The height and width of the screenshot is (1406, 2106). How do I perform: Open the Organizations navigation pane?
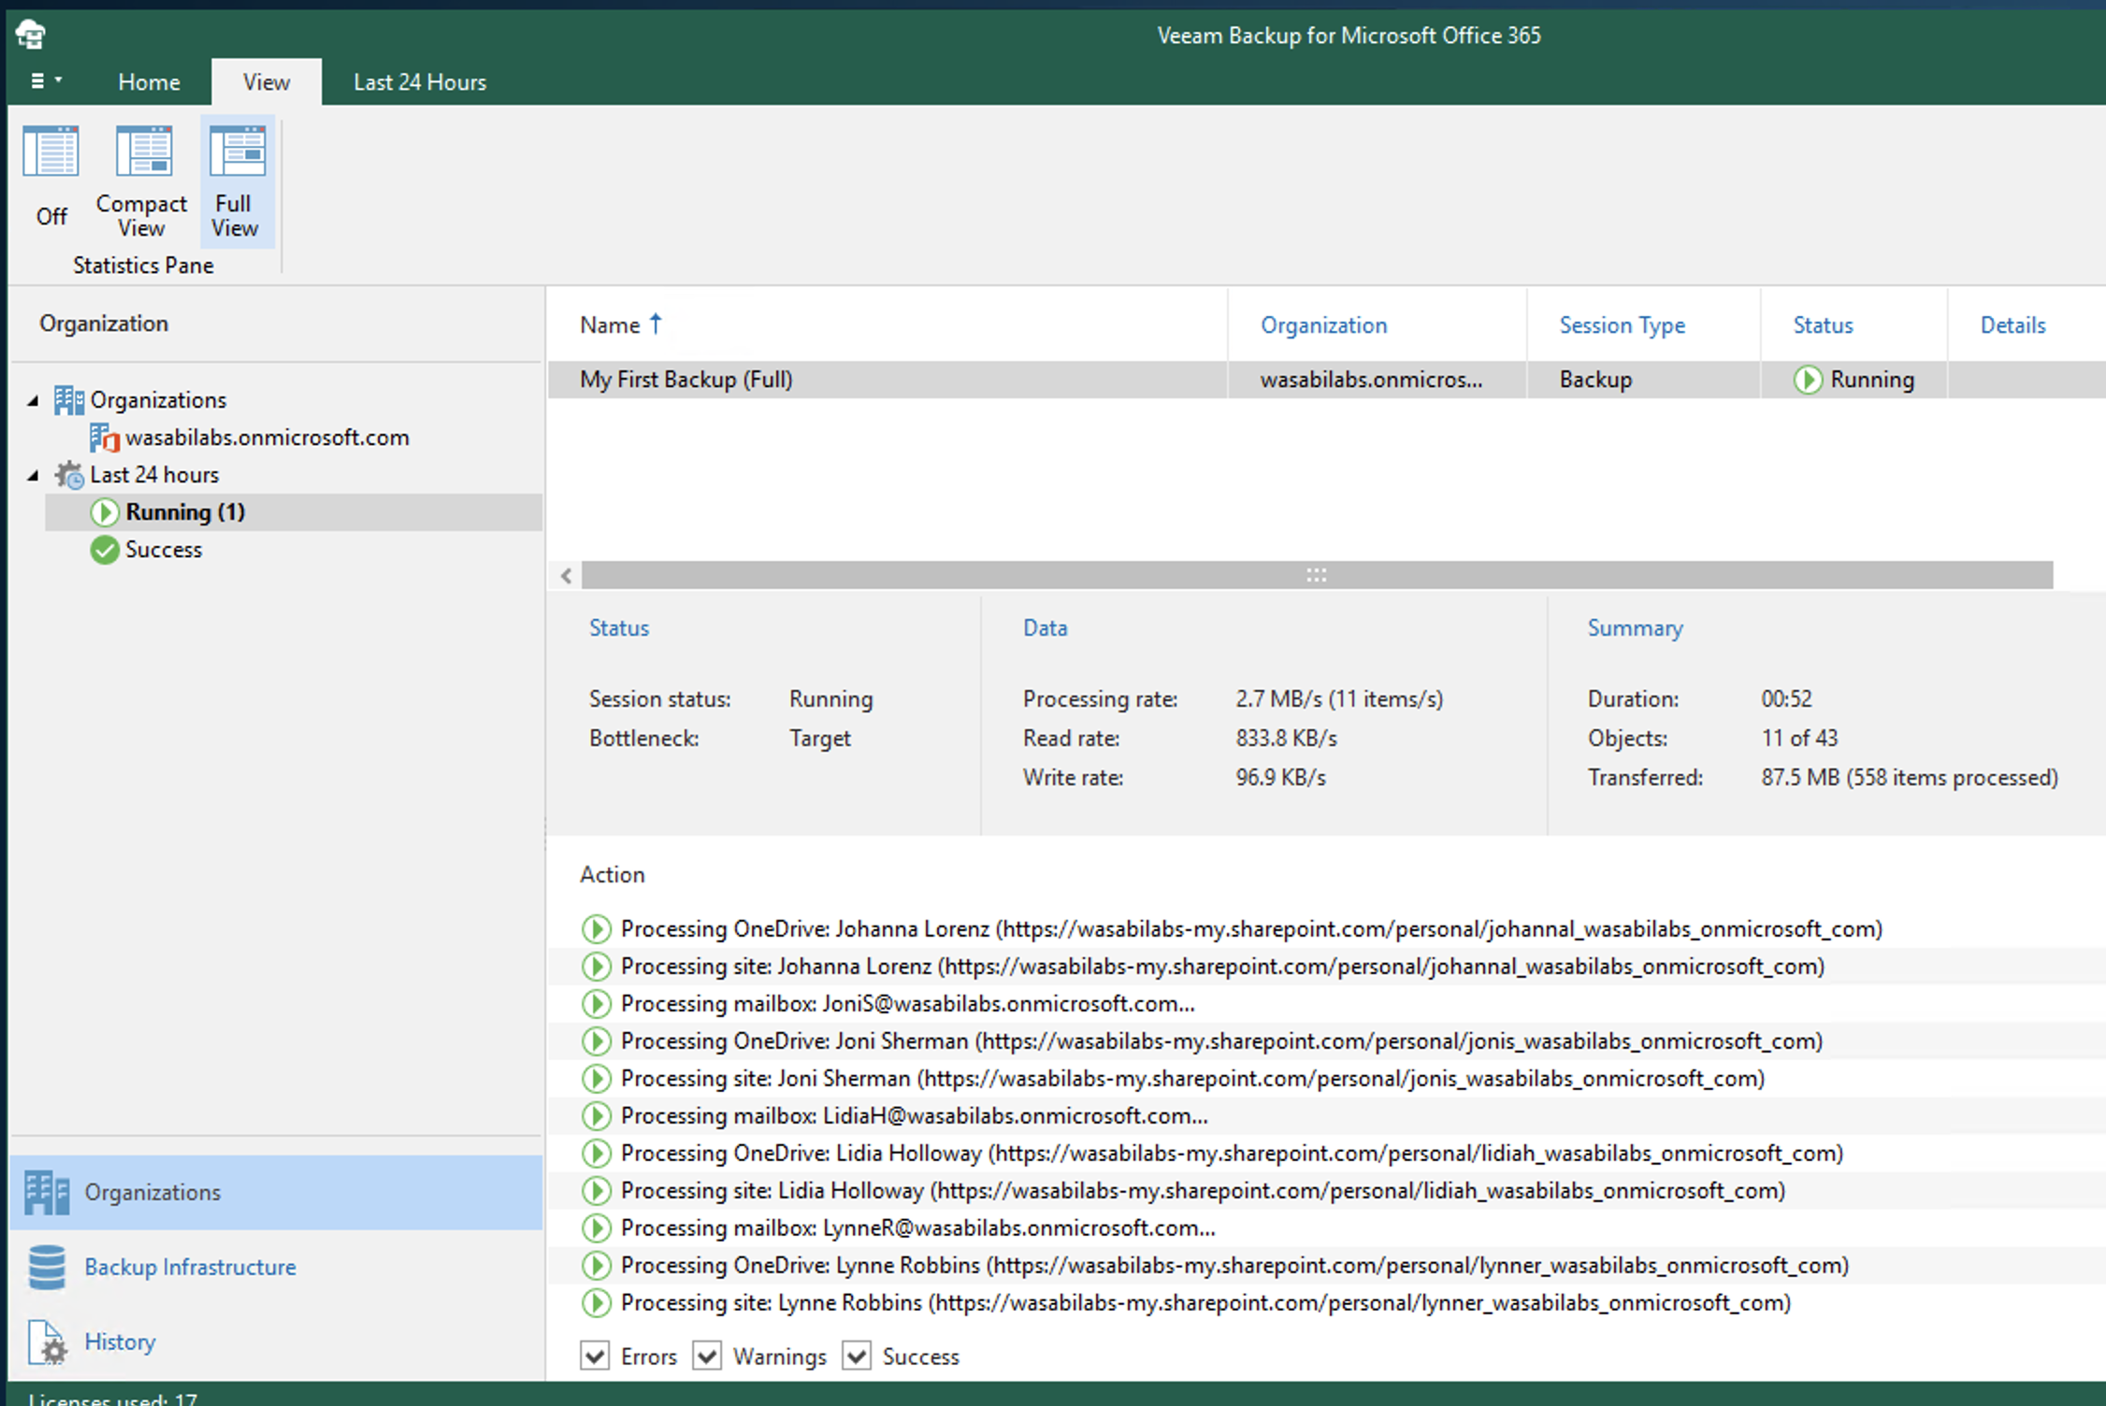[x=276, y=1192]
